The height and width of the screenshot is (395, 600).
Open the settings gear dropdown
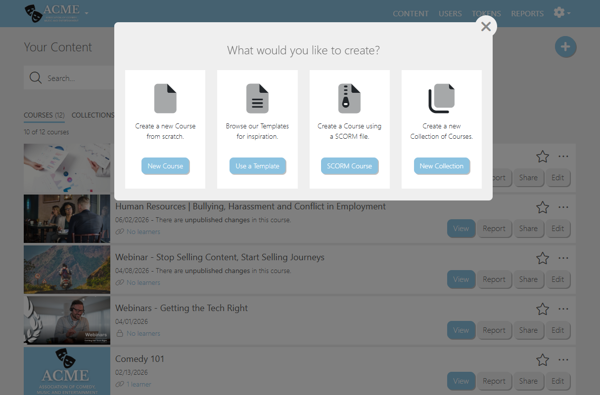(562, 13)
